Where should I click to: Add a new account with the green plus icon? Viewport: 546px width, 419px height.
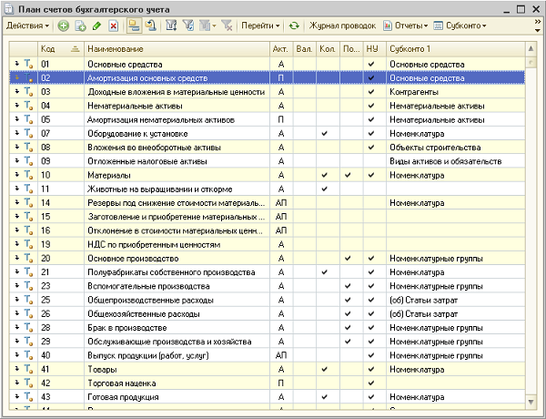[x=63, y=26]
